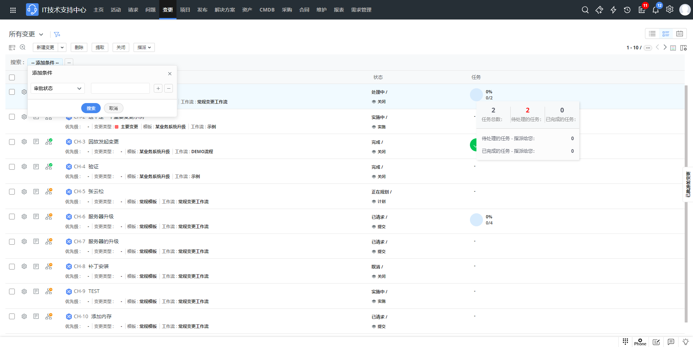Click the gear icon for CH-6 row
The image size is (693, 347).
(x=24, y=217)
